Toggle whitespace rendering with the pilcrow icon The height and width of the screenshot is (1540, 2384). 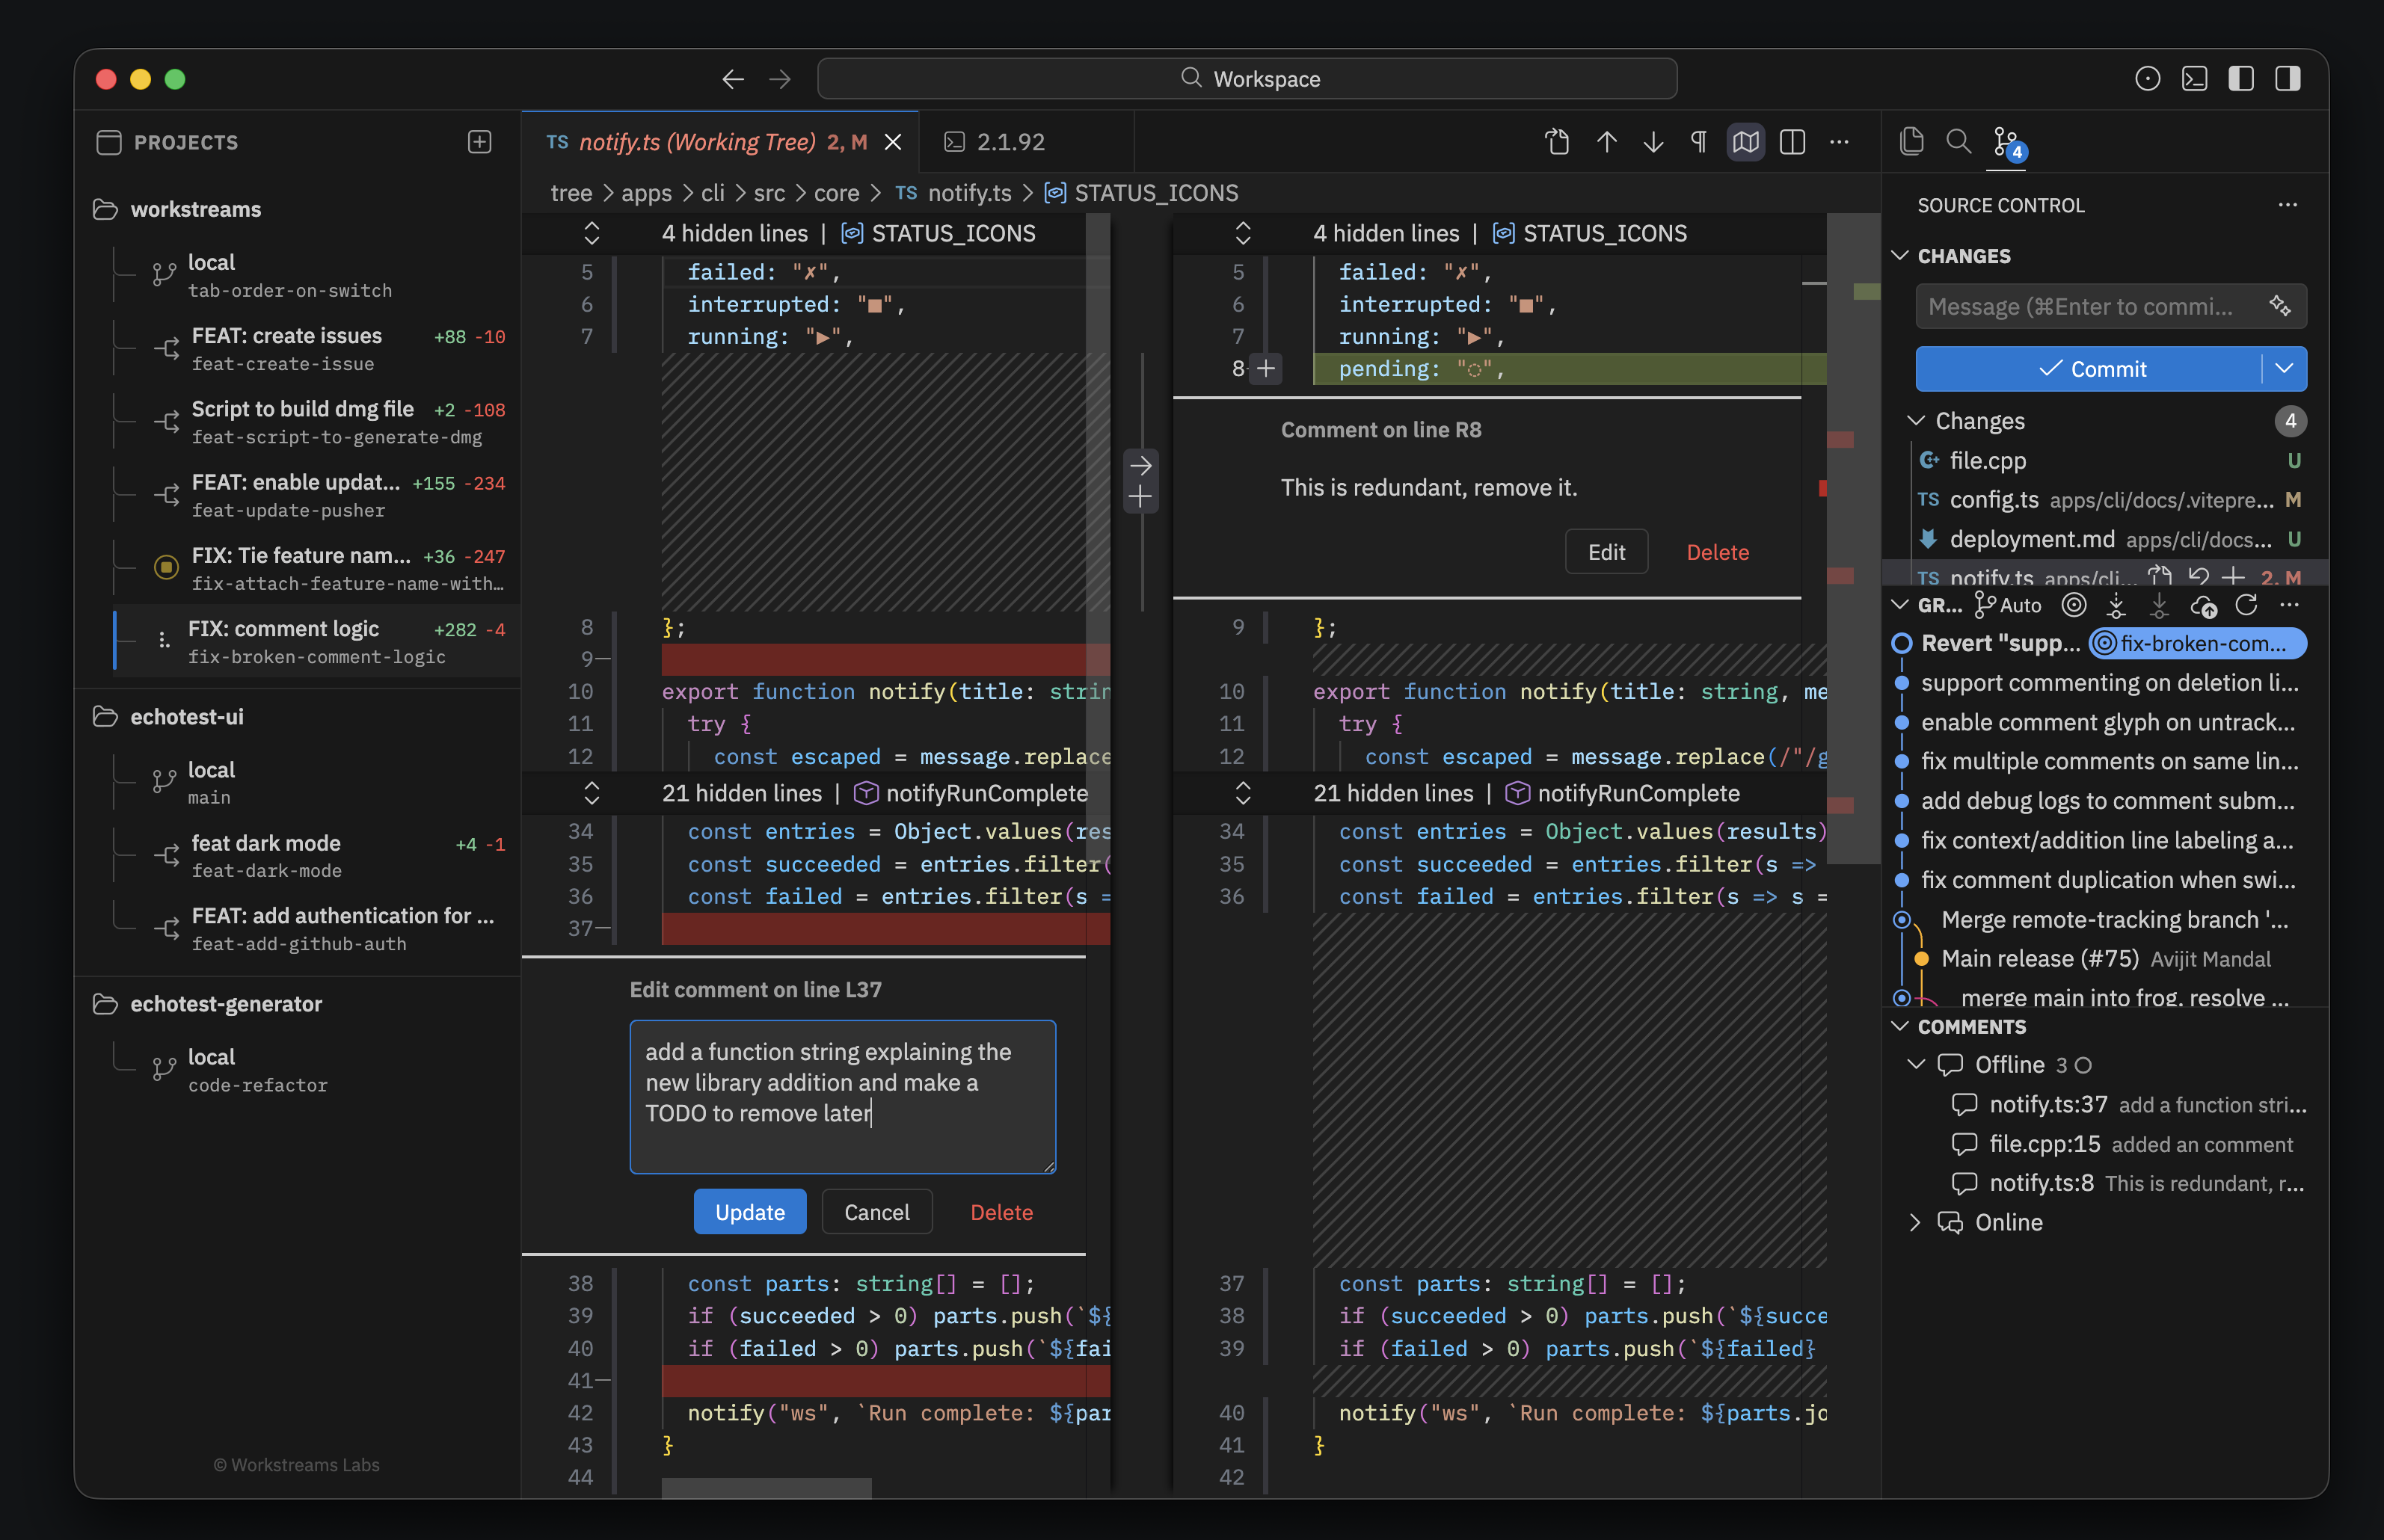pos(1698,141)
